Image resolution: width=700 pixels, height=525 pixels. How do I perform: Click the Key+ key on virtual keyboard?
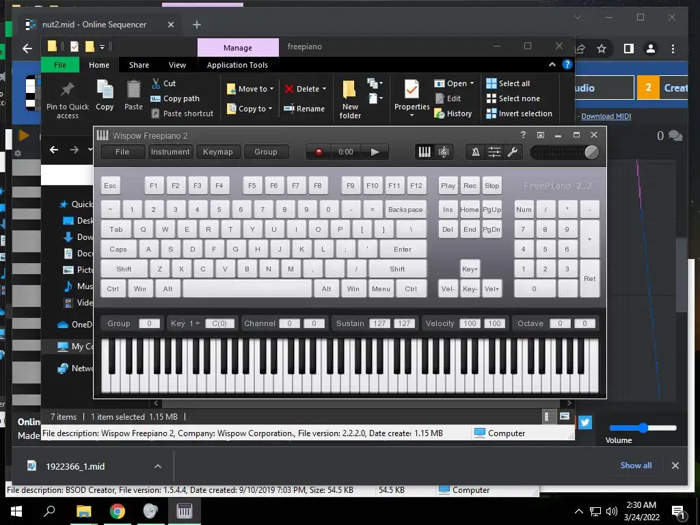click(x=470, y=269)
